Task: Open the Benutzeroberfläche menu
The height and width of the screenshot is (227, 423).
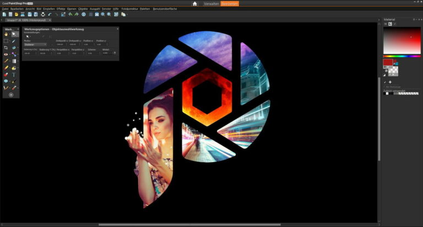Action: coord(165,9)
